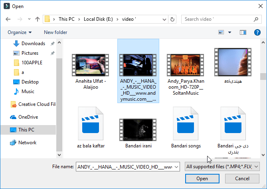Click New folder in toolbar
This screenshot has width=267, height=189.
[x=55, y=32]
